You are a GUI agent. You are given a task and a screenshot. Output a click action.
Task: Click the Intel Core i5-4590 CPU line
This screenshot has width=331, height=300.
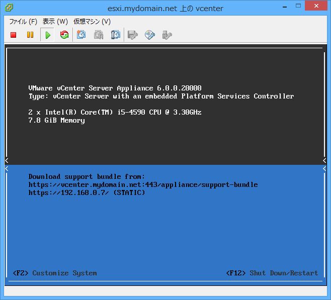(115, 112)
